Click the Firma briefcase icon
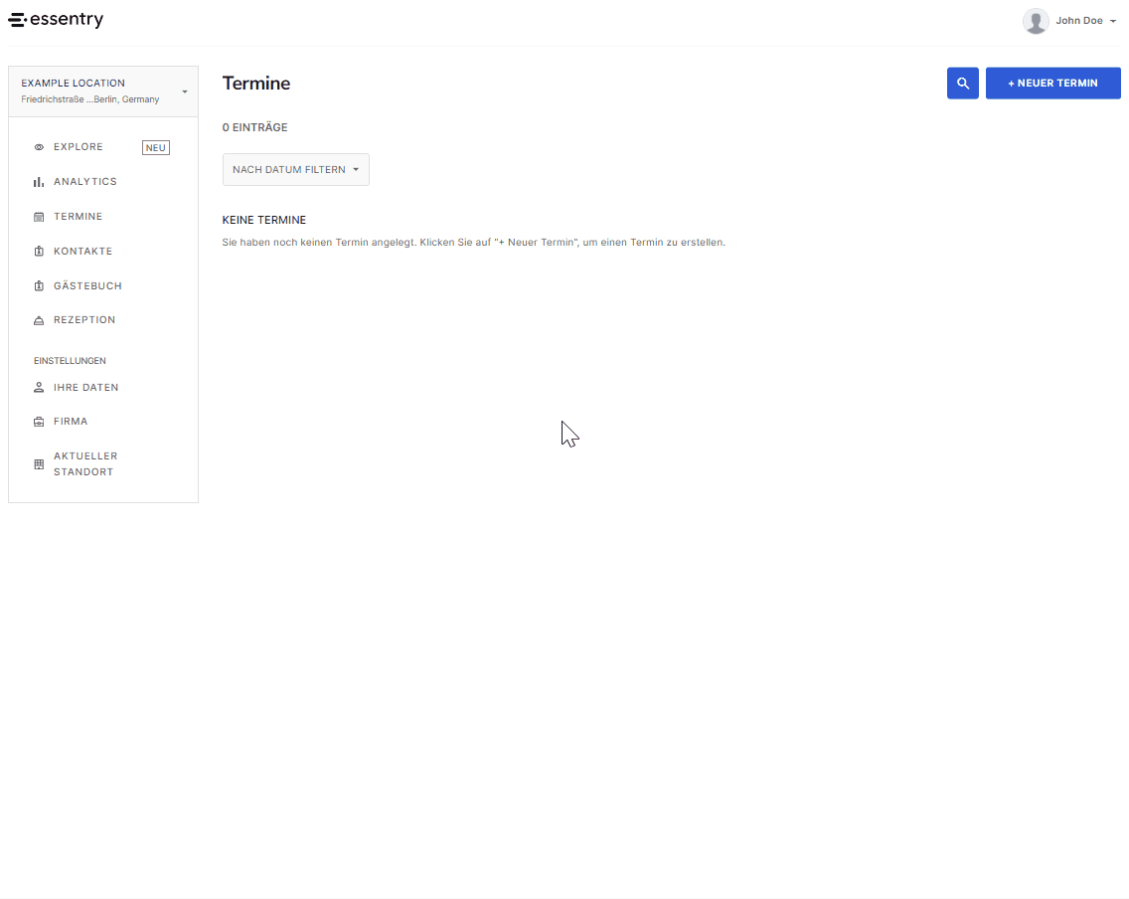The image size is (1129, 899). click(x=39, y=422)
